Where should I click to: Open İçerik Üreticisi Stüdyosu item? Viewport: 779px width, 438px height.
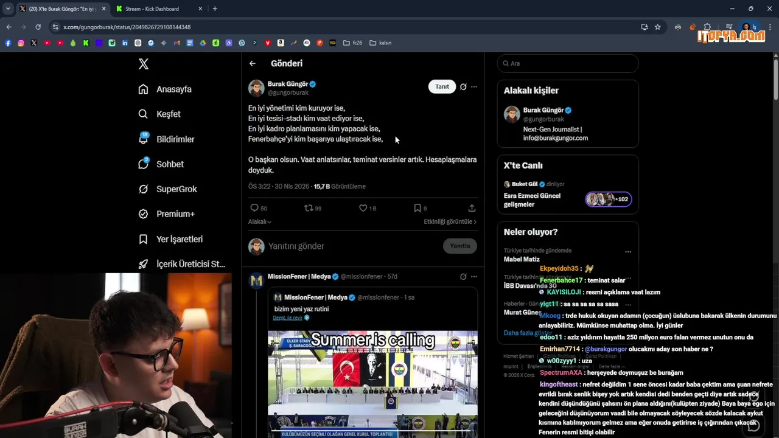point(181,264)
